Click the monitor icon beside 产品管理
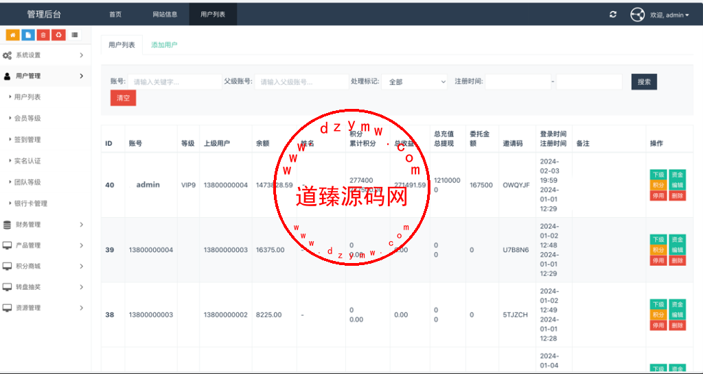The width and height of the screenshot is (703, 374). (x=7, y=245)
